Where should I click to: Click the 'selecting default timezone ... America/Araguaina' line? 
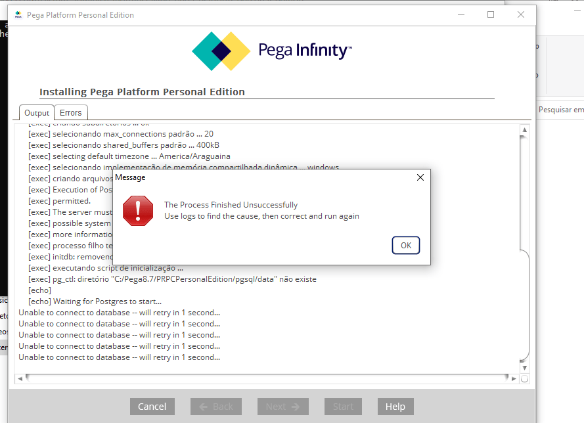tap(129, 156)
